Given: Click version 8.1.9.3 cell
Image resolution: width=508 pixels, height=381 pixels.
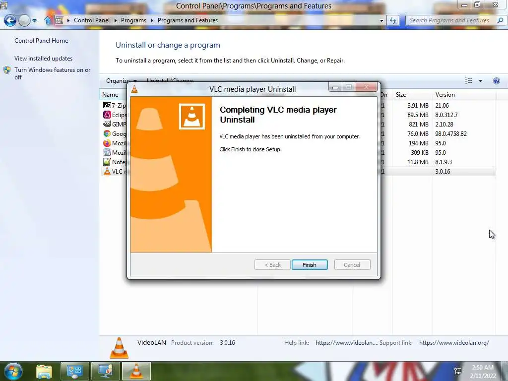Looking at the screenshot, I should click(x=444, y=162).
